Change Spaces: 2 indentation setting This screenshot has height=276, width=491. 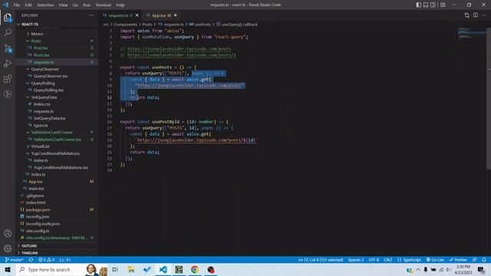click(356, 260)
